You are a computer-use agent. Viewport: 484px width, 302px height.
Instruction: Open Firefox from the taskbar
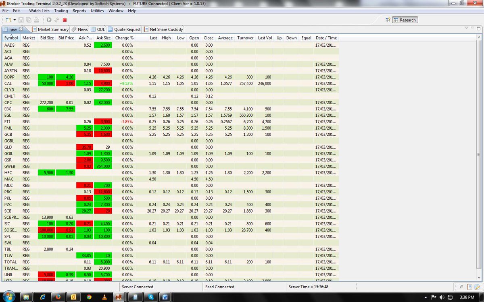[58, 297]
